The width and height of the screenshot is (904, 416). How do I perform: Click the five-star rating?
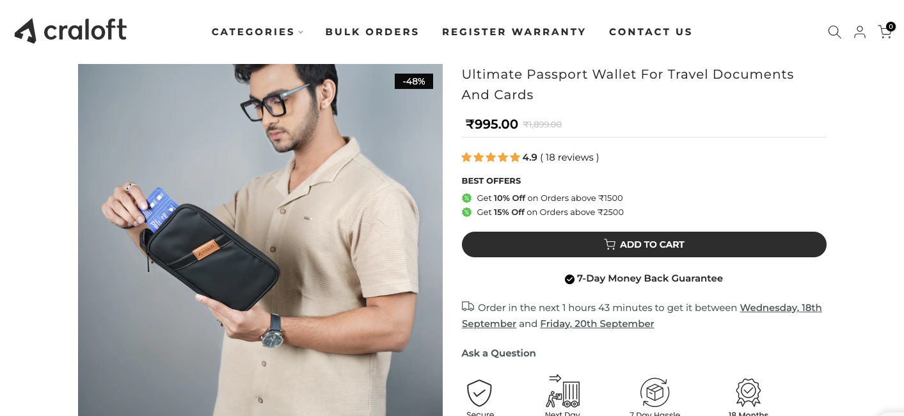click(491, 157)
